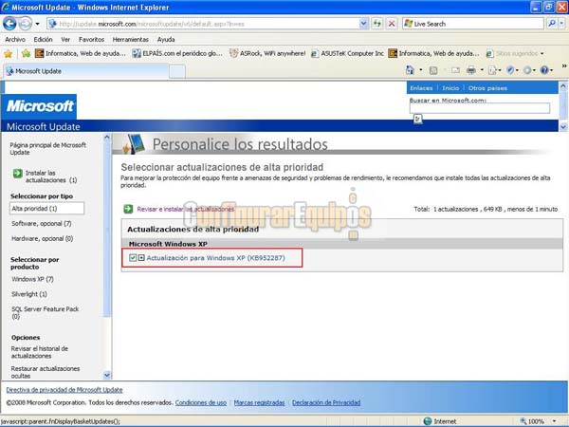The width and height of the screenshot is (569, 427).
Task: Open the Page menu toolbar icon
Action: click(x=494, y=70)
